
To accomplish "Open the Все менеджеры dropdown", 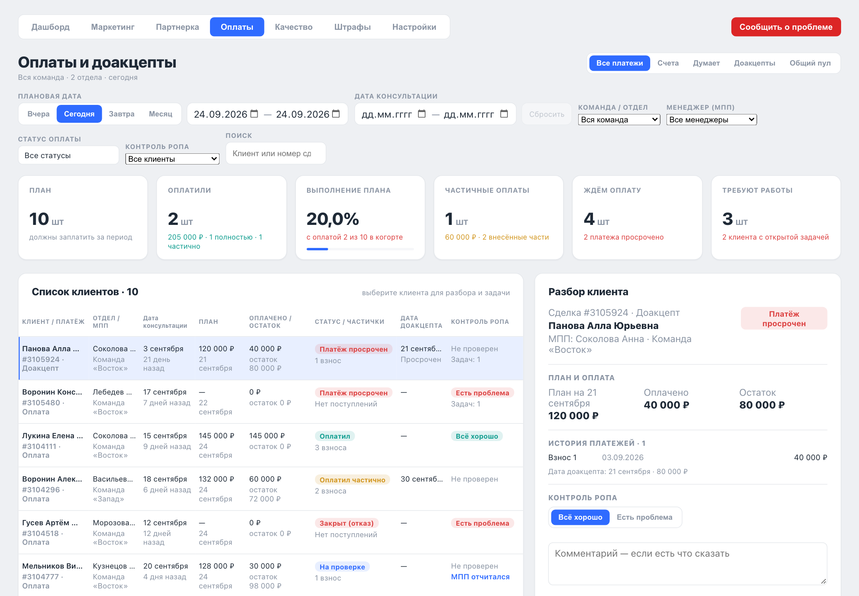I will 711,120.
